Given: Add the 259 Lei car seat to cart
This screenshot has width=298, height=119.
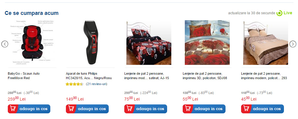Looking at the screenshot, I should point(29,109).
